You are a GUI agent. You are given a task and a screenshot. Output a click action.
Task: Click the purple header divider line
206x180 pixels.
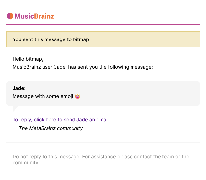pyautogui.click(x=103, y=25)
